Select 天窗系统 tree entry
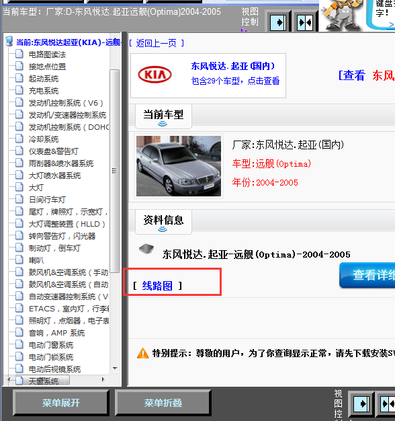 [x=44, y=381]
